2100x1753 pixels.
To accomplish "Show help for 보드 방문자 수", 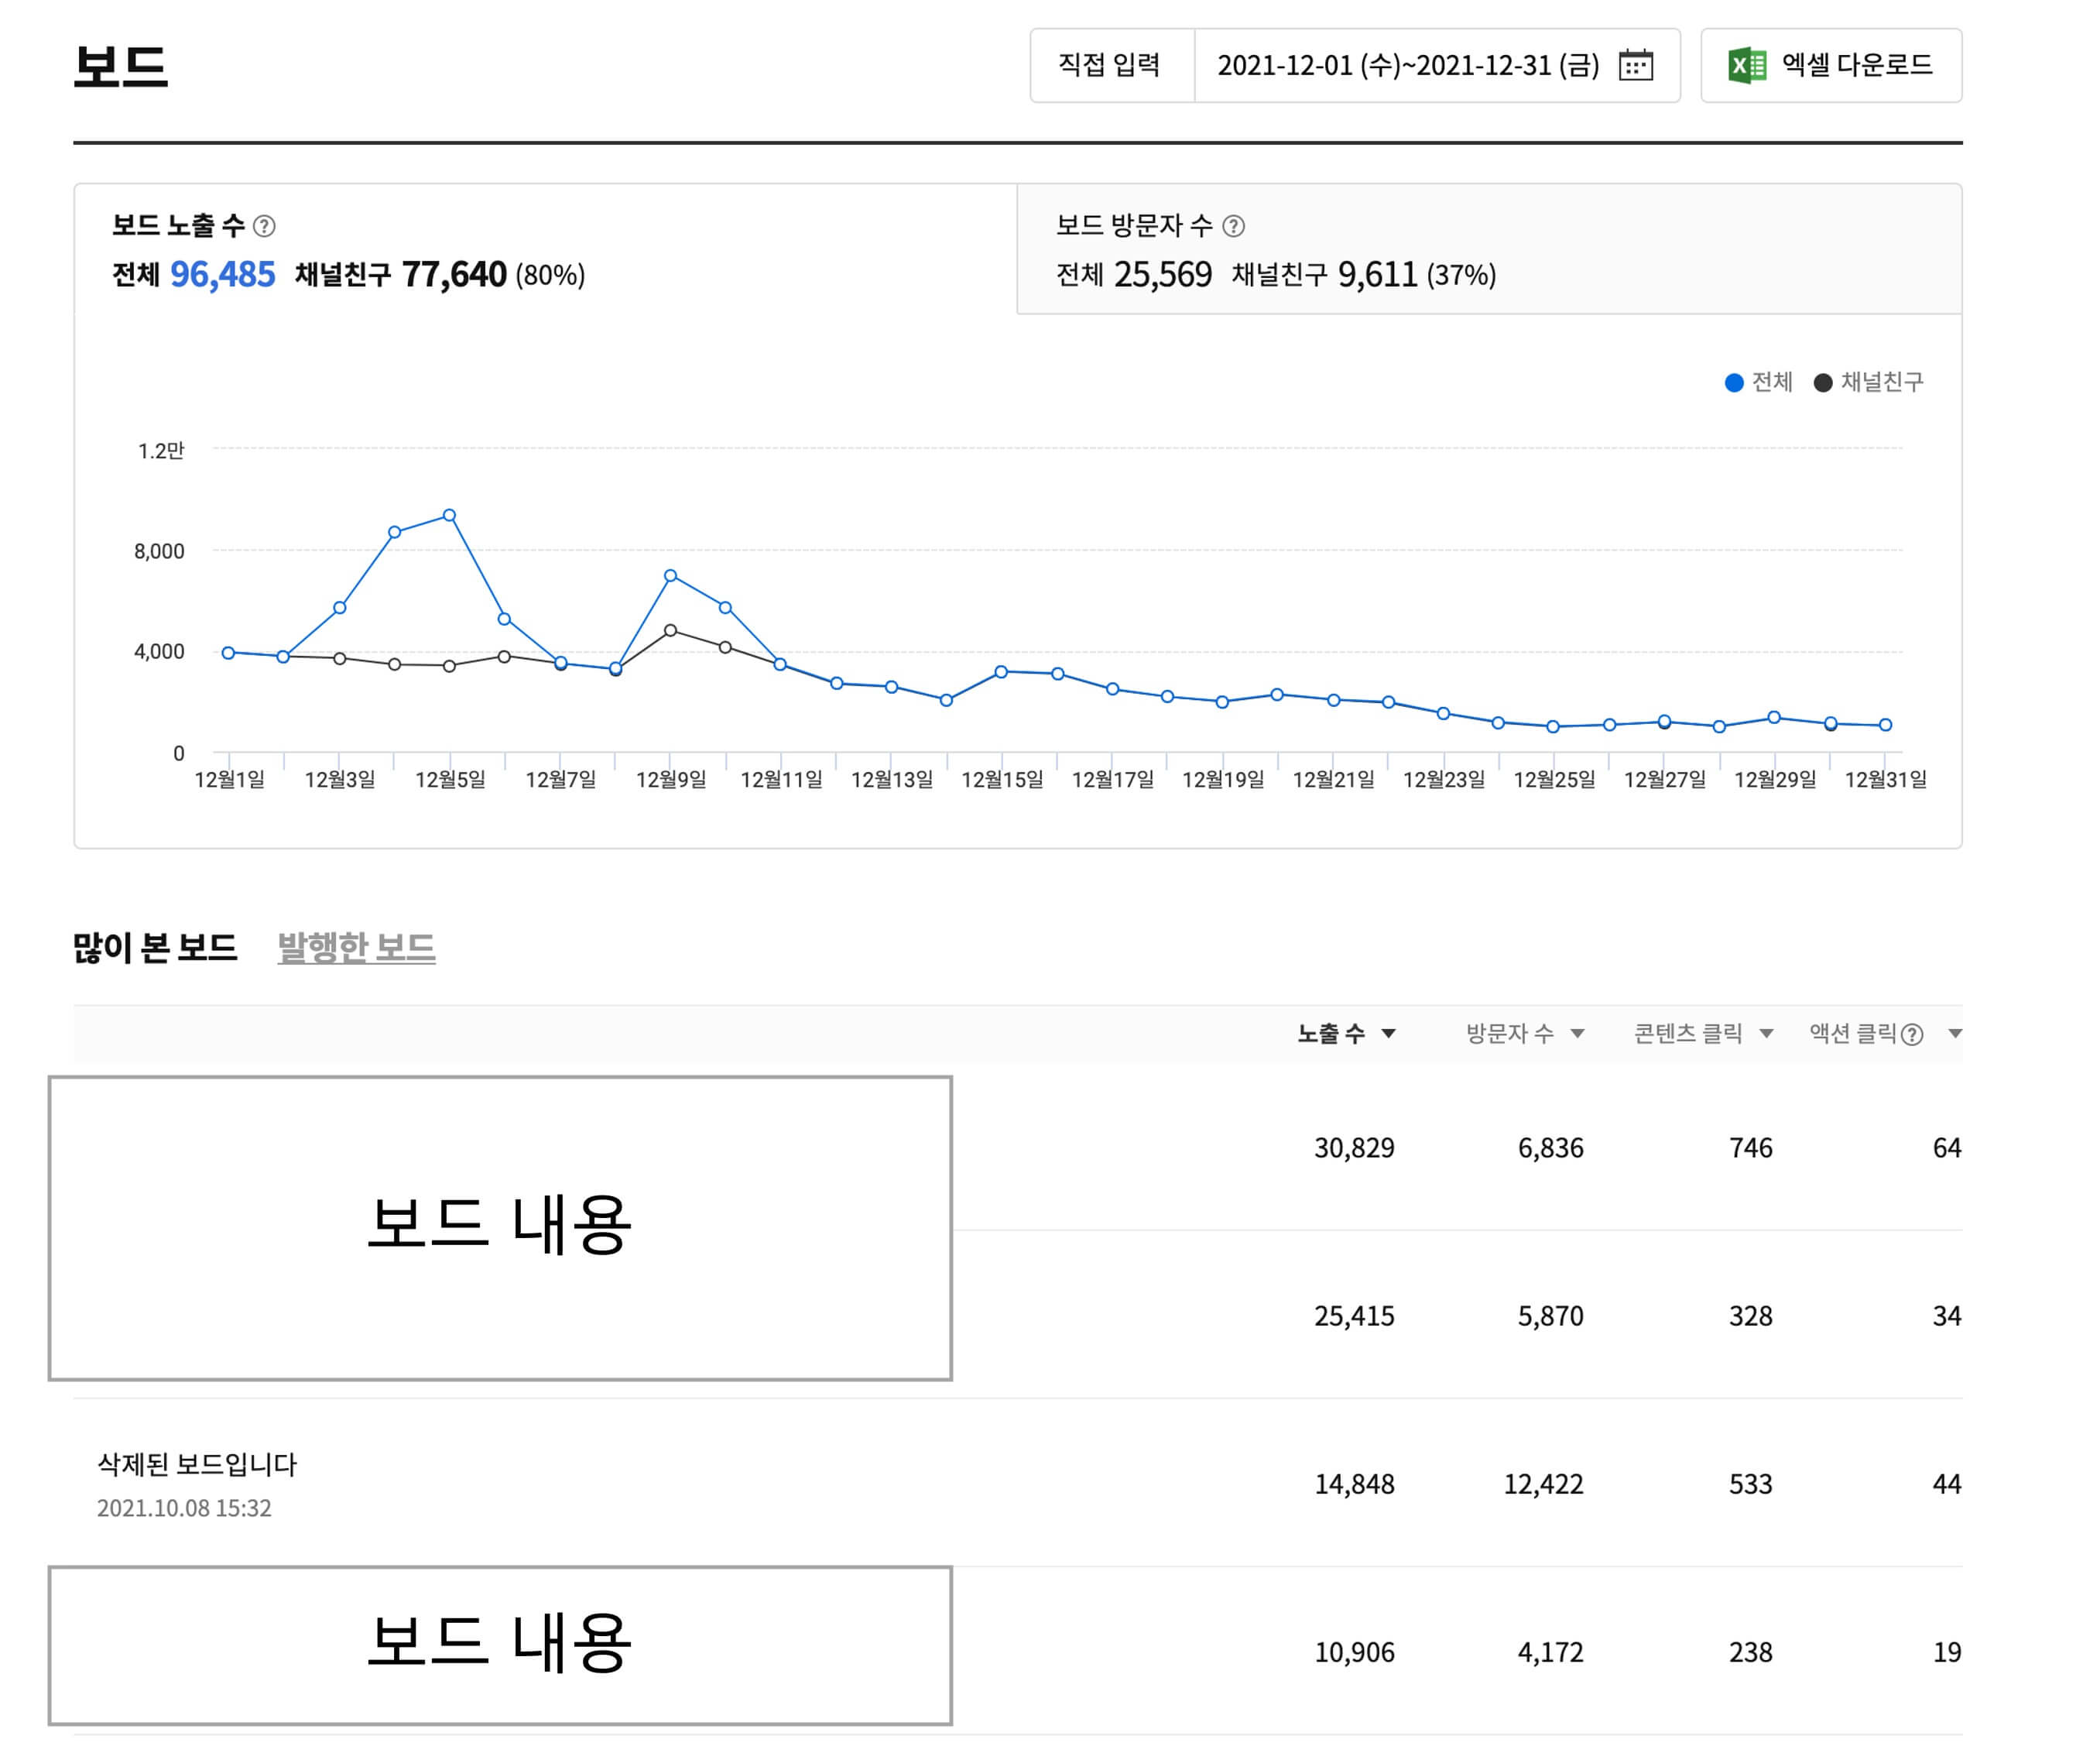I will [x=1234, y=226].
